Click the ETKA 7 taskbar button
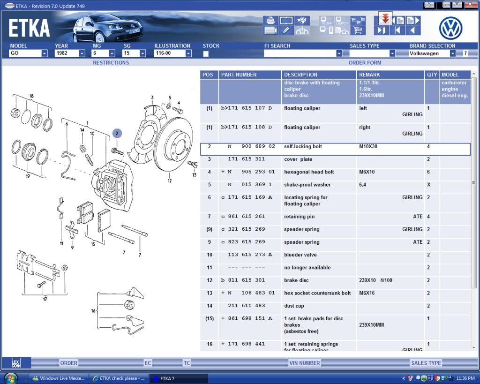This screenshot has width=480, height=384. point(179,378)
